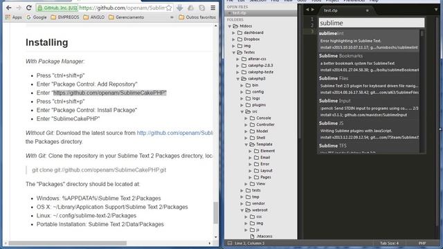Close test.ctp in the Open Files list

tap(229, 13)
